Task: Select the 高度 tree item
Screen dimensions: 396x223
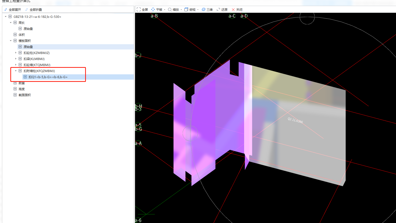Action: pos(22,89)
